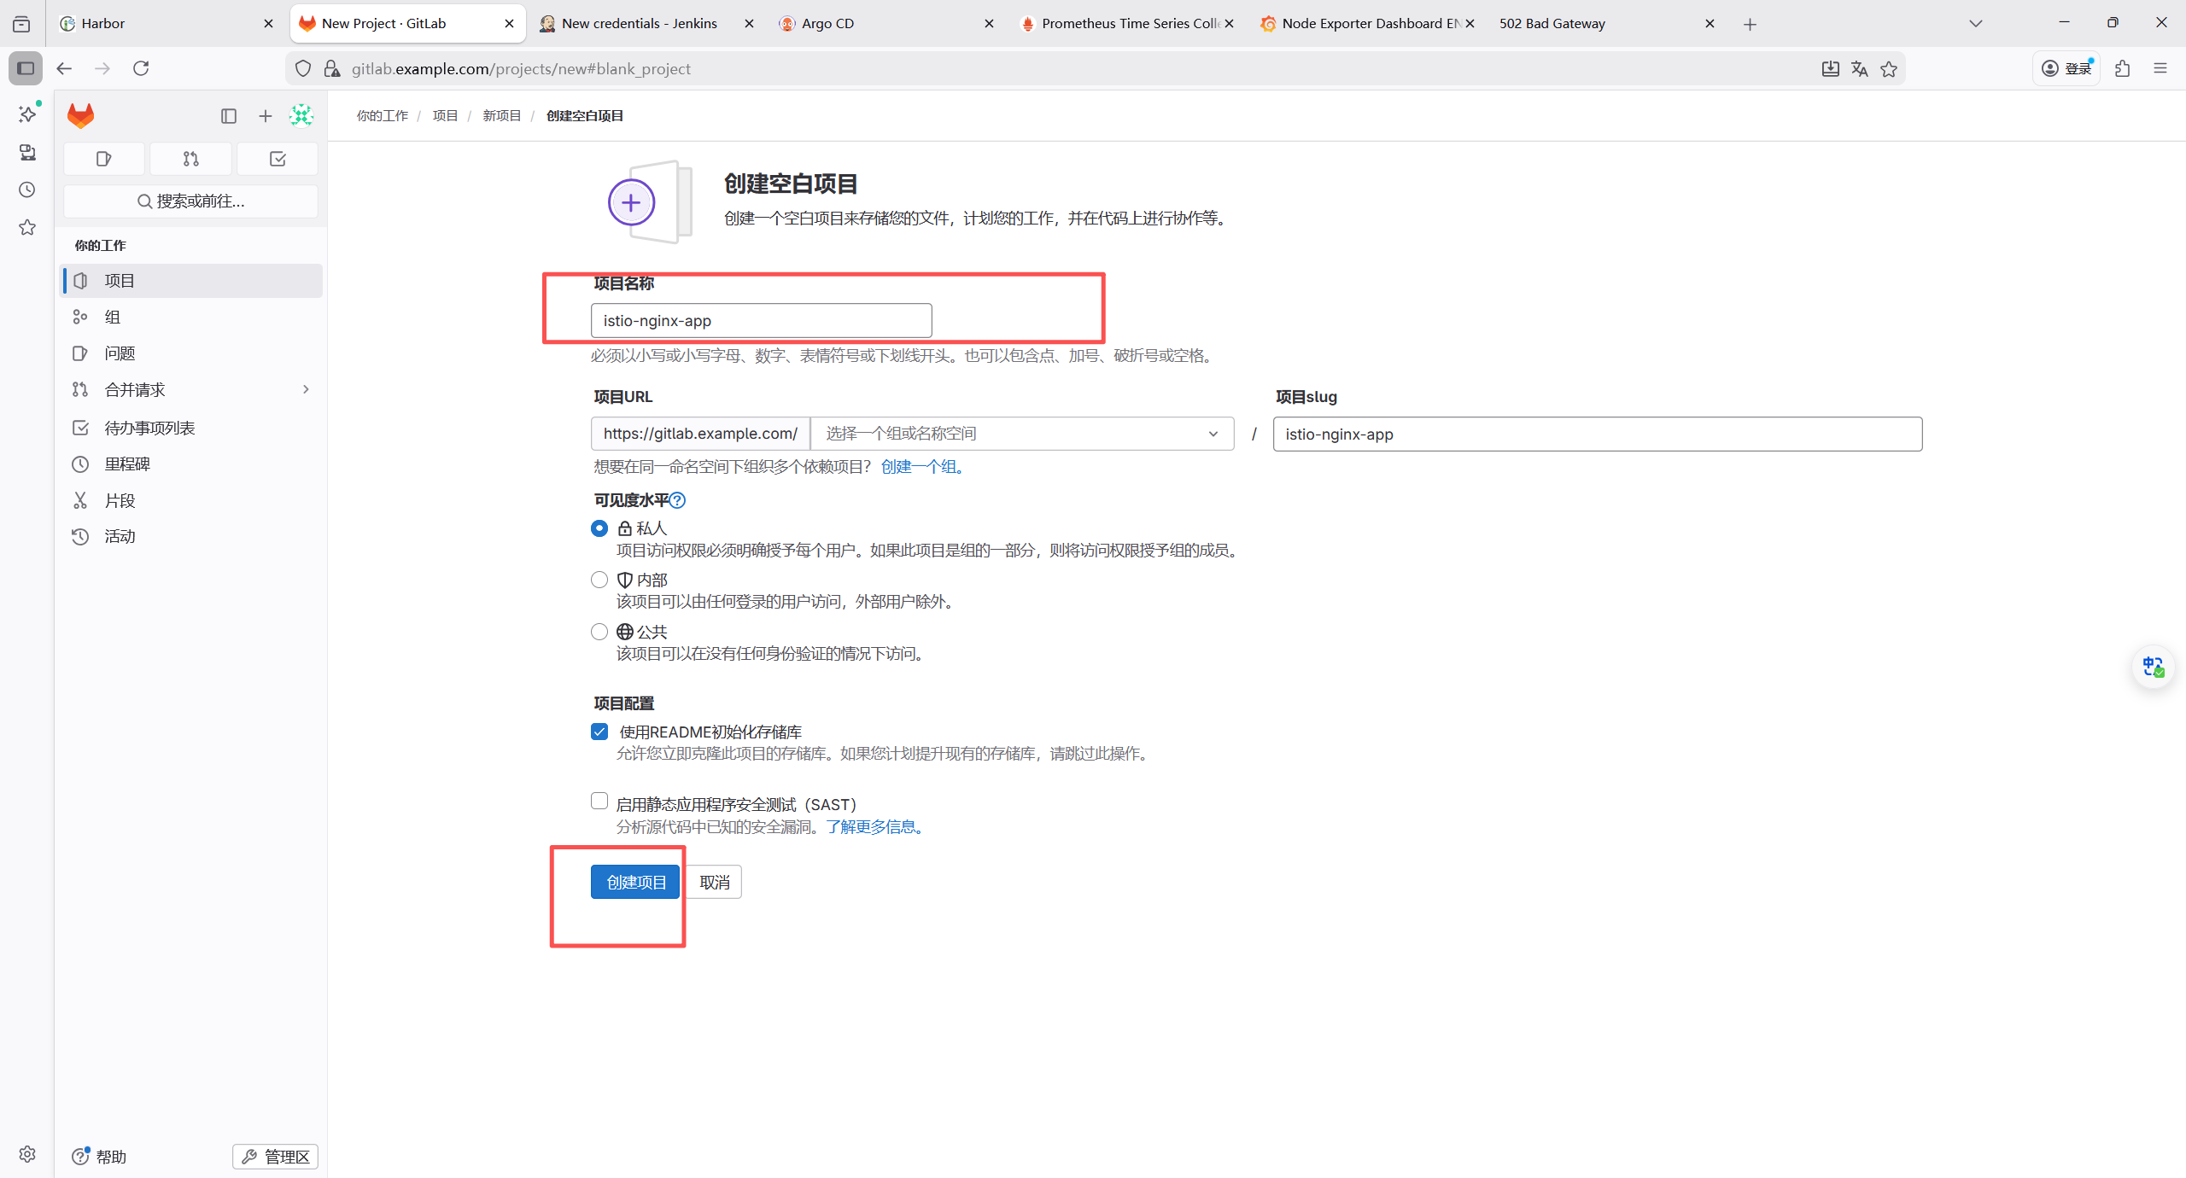
Task: Click the GitLab fox logo
Action: [80, 115]
